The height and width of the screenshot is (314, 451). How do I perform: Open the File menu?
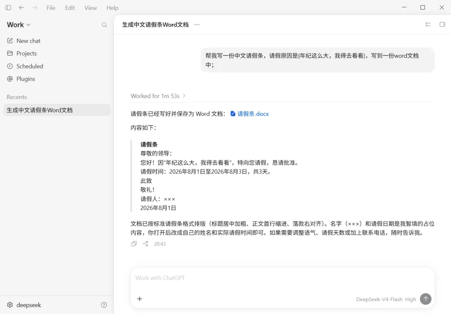click(51, 8)
